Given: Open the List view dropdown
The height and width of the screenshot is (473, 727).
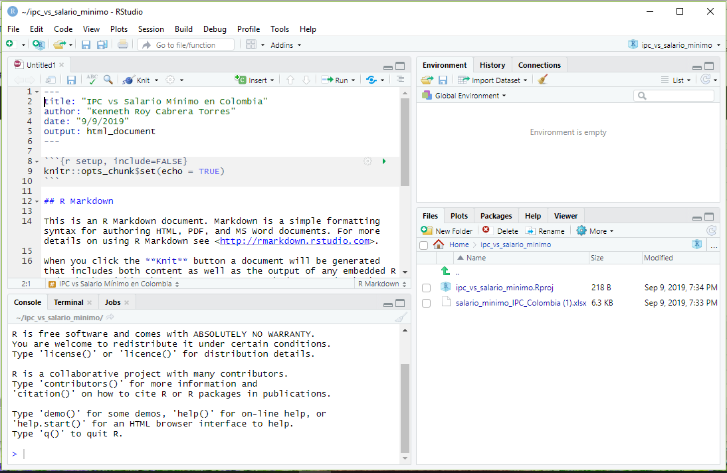Looking at the screenshot, I should click(676, 80).
